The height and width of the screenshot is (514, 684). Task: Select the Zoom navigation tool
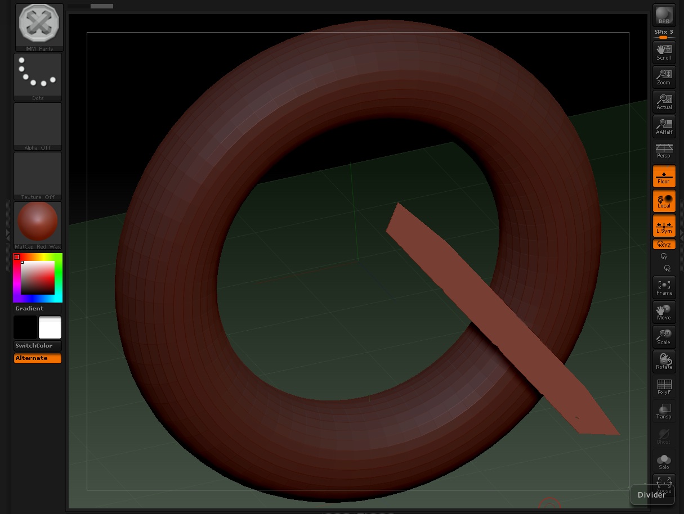coord(664,76)
